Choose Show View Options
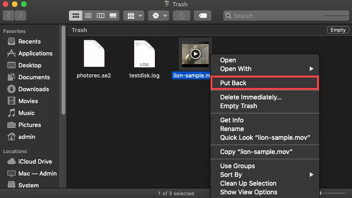This screenshot has height=198, width=352. 265,192
